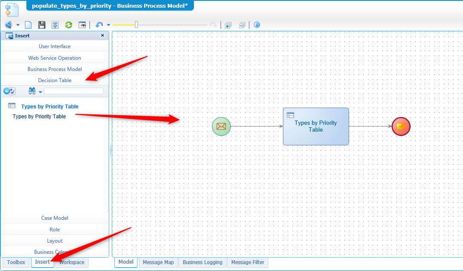Viewport: 463px width, 271px height.
Task: Click the Save floppy disk icon
Action: [x=42, y=25]
